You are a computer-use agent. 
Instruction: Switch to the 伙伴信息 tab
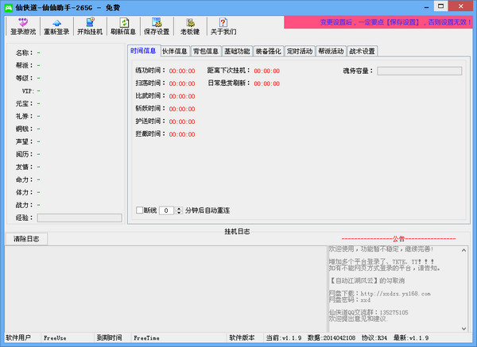point(175,51)
